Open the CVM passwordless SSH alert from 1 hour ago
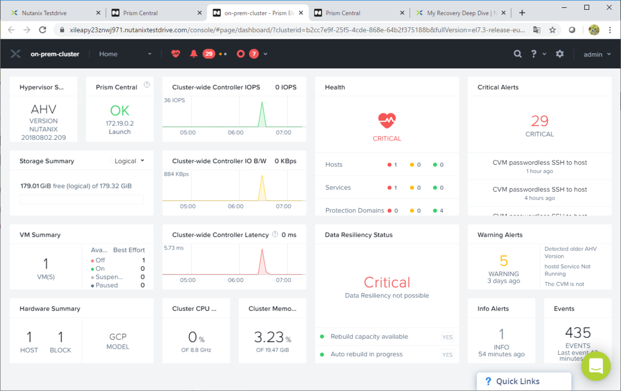Screen dimensions: 621x391 click(x=540, y=166)
